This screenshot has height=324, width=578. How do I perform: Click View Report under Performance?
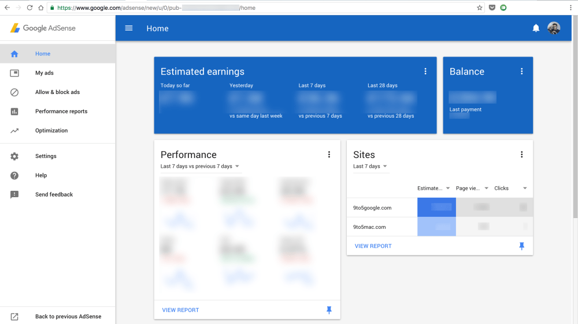[x=180, y=310]
